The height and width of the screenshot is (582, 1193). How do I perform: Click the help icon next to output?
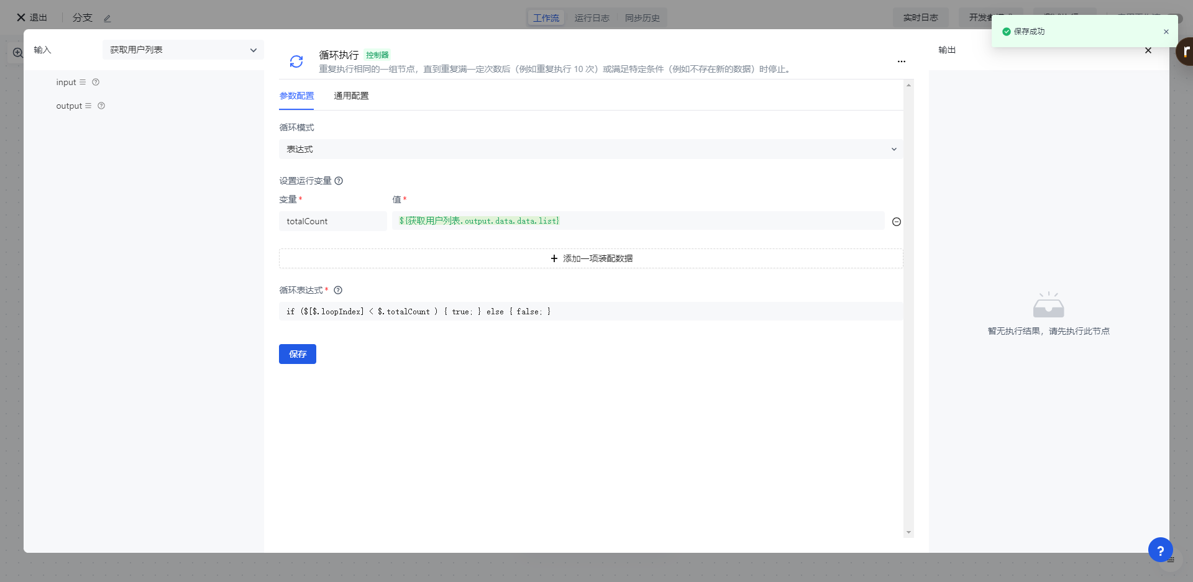(101, 106)
